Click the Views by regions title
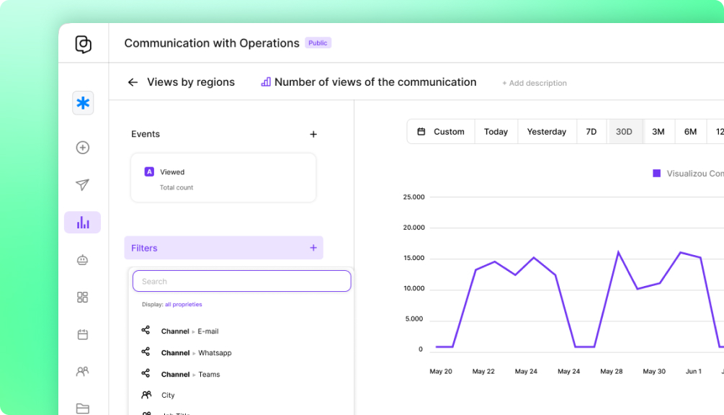This screenshot has width=724, height=415. point(191,82)
